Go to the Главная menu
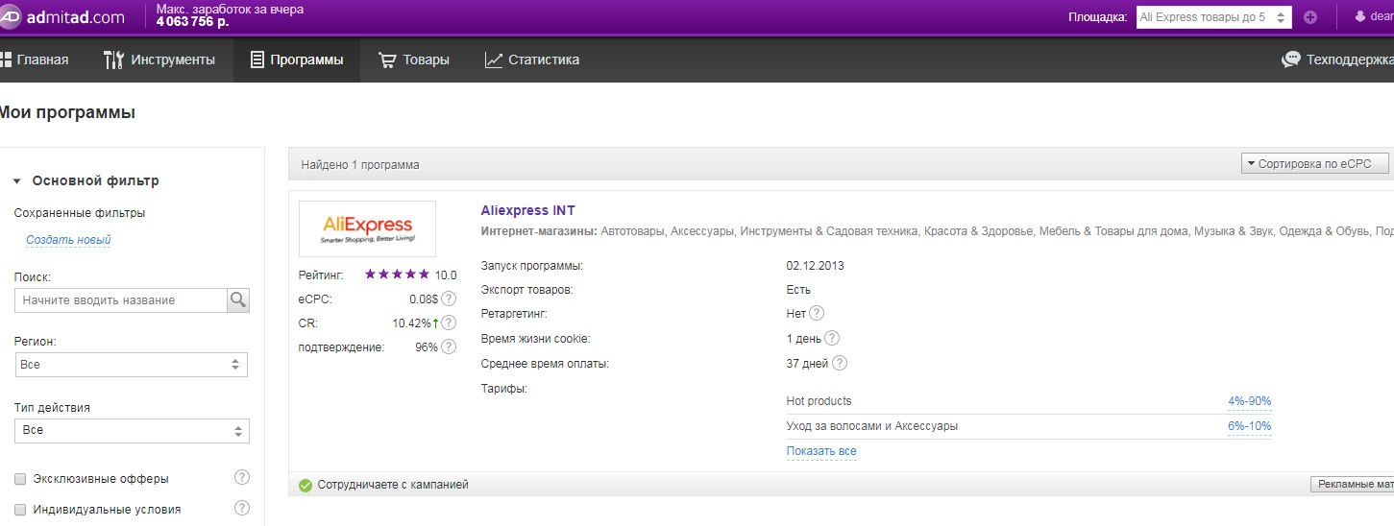The width and height of the screenshot is (1394, 526). 35,60
